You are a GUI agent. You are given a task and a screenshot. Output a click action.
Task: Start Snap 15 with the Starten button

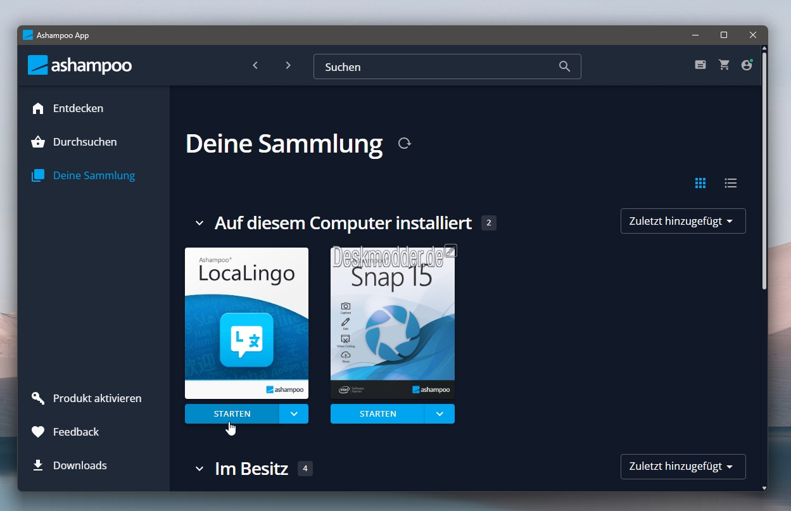377,413
